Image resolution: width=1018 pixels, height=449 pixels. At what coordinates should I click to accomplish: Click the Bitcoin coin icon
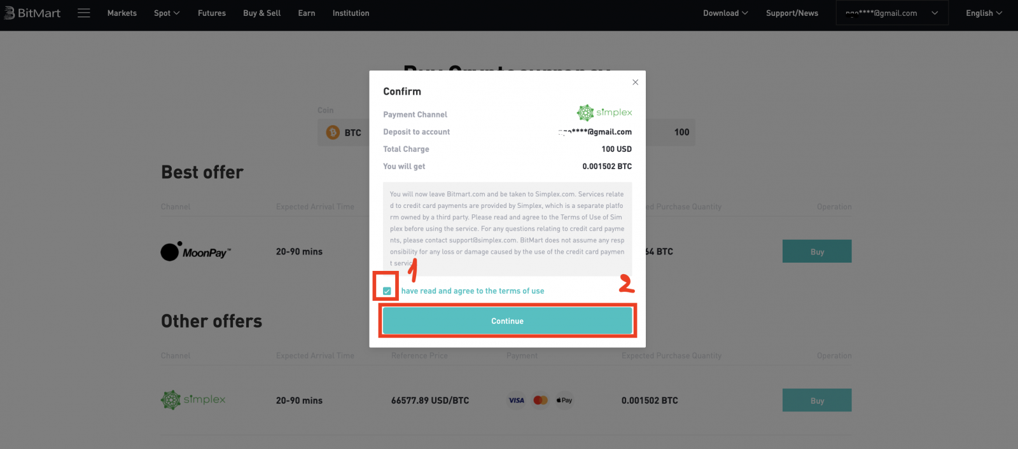333,132
